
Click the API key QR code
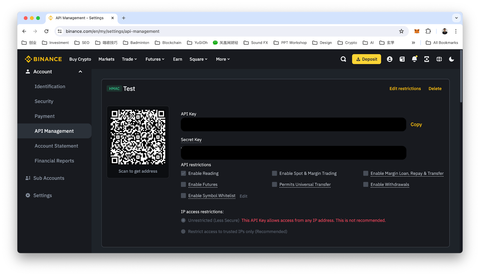tap(138, 137)
